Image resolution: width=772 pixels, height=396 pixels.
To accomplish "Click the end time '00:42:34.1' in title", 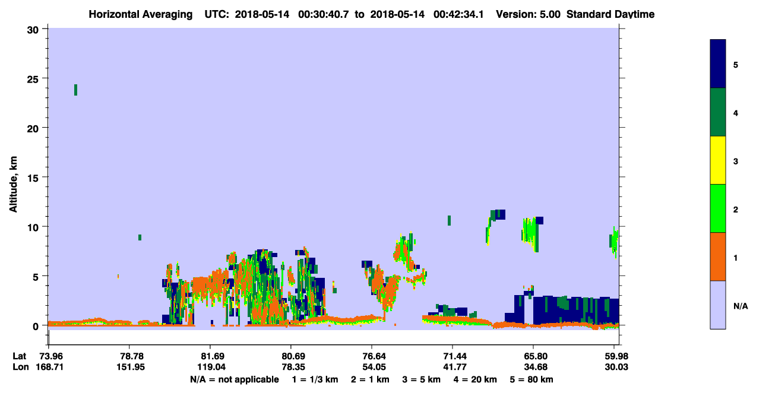I will pyautogui.click(x=458, y=14).
